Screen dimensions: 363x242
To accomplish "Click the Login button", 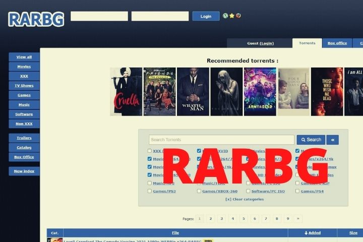I will pyautogui.click(x=206, y=16).
